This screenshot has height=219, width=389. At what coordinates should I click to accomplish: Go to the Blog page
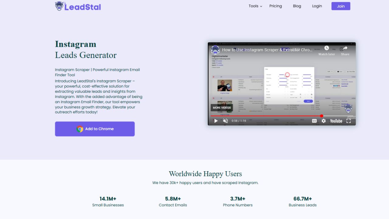click(297, 6)
